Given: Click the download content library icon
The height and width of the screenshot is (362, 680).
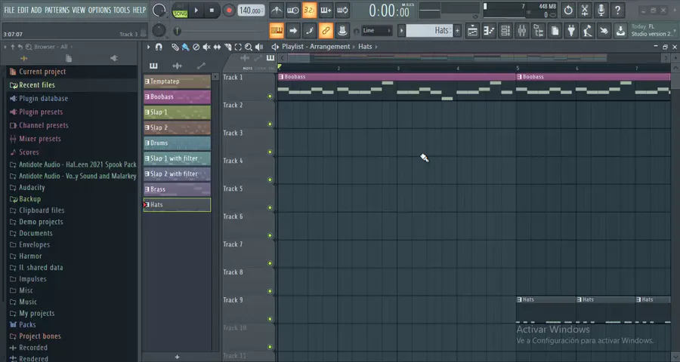Looking at the screenshot, I should pos(620,31).
